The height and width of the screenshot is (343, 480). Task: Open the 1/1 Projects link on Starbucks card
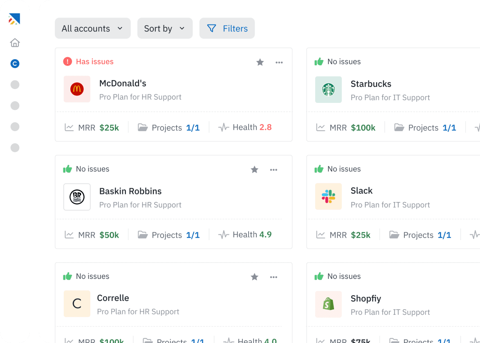[449, 127]
